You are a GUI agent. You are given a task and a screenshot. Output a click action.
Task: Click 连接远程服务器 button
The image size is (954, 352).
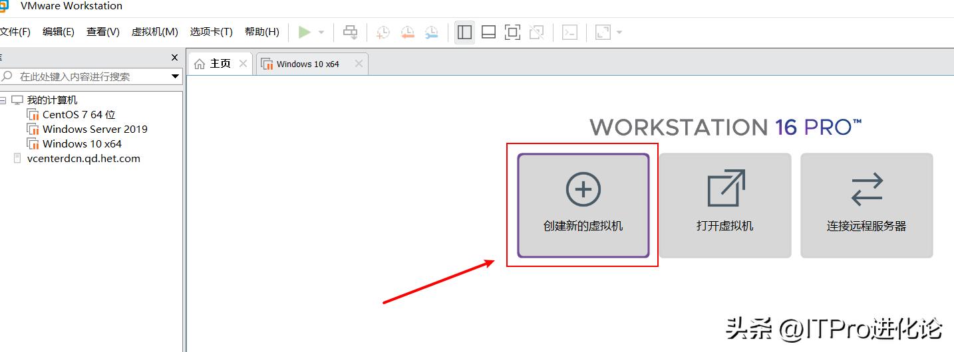(x=866, y=205)
